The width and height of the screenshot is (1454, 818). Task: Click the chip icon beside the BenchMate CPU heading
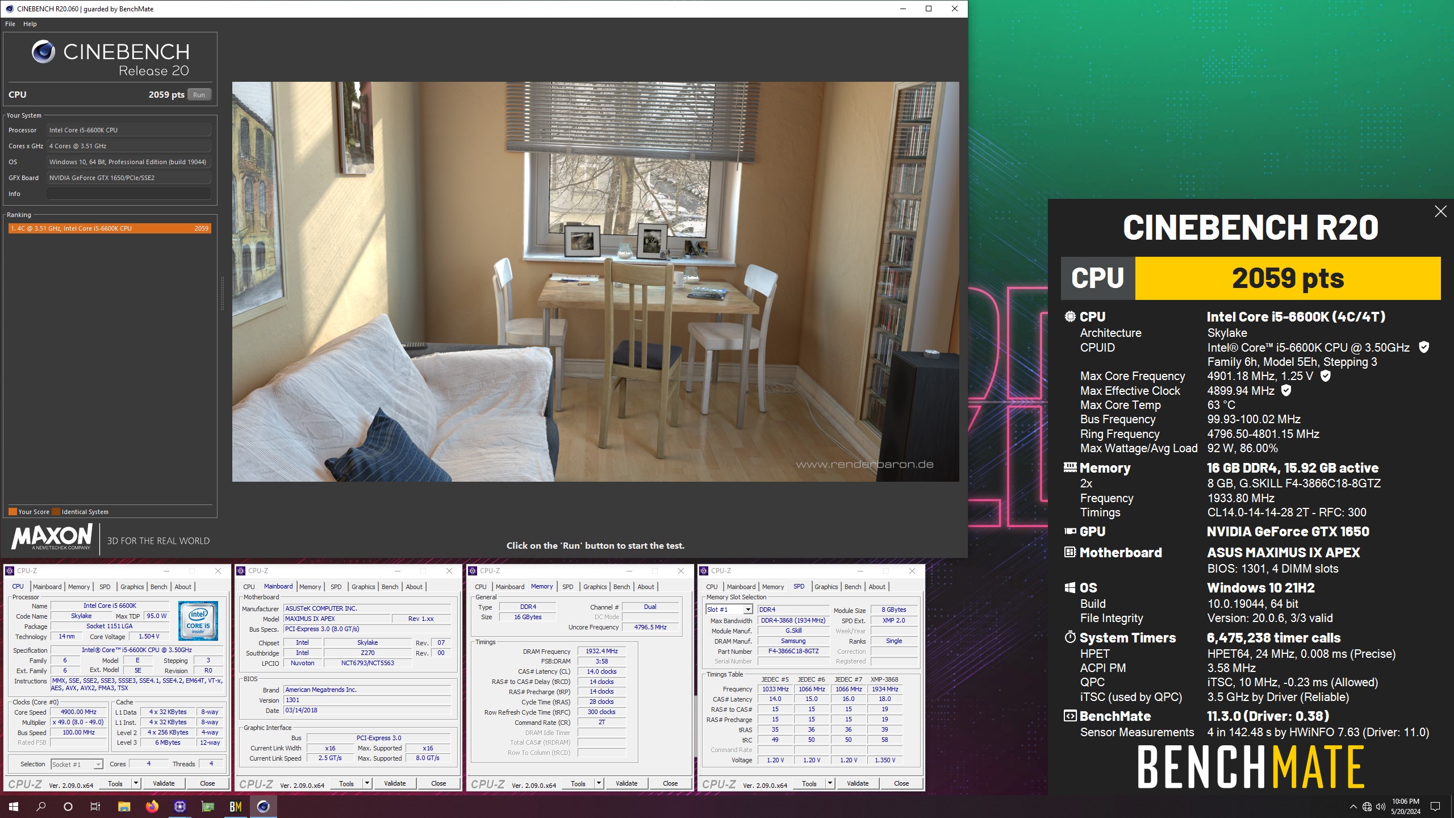click(1070, 316)
